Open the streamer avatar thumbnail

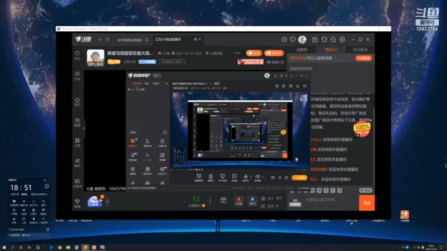tap(96, 58)
